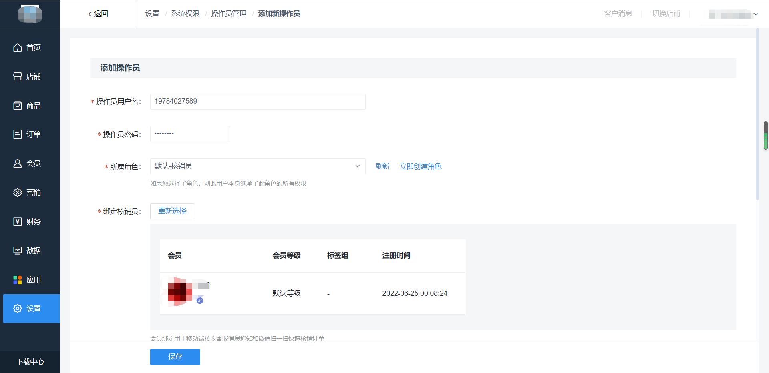Screen dimensions: 769x373
Task: Open the Store (店铺) sidebar icon
Action: point(18,76)
